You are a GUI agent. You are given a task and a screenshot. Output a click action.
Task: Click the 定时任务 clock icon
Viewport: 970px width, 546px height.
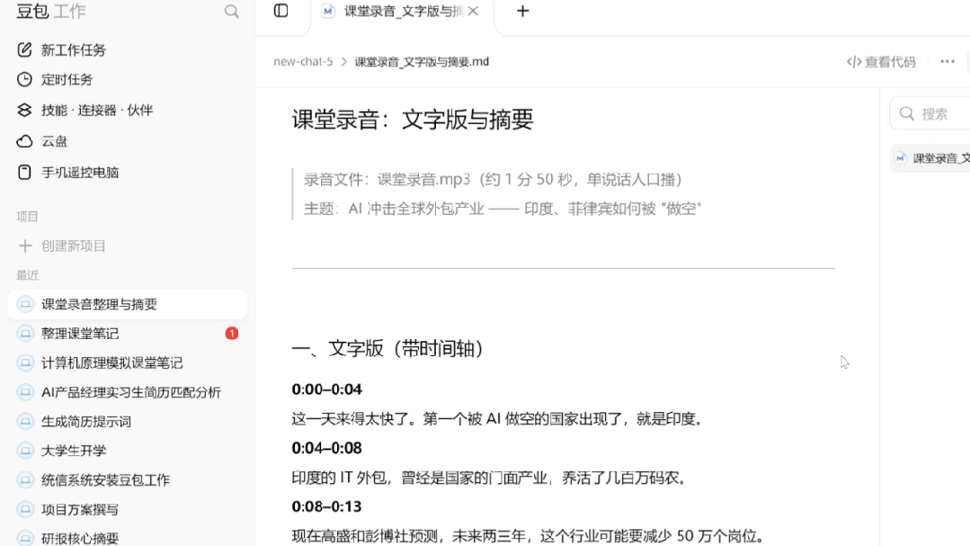click(24, 79)
